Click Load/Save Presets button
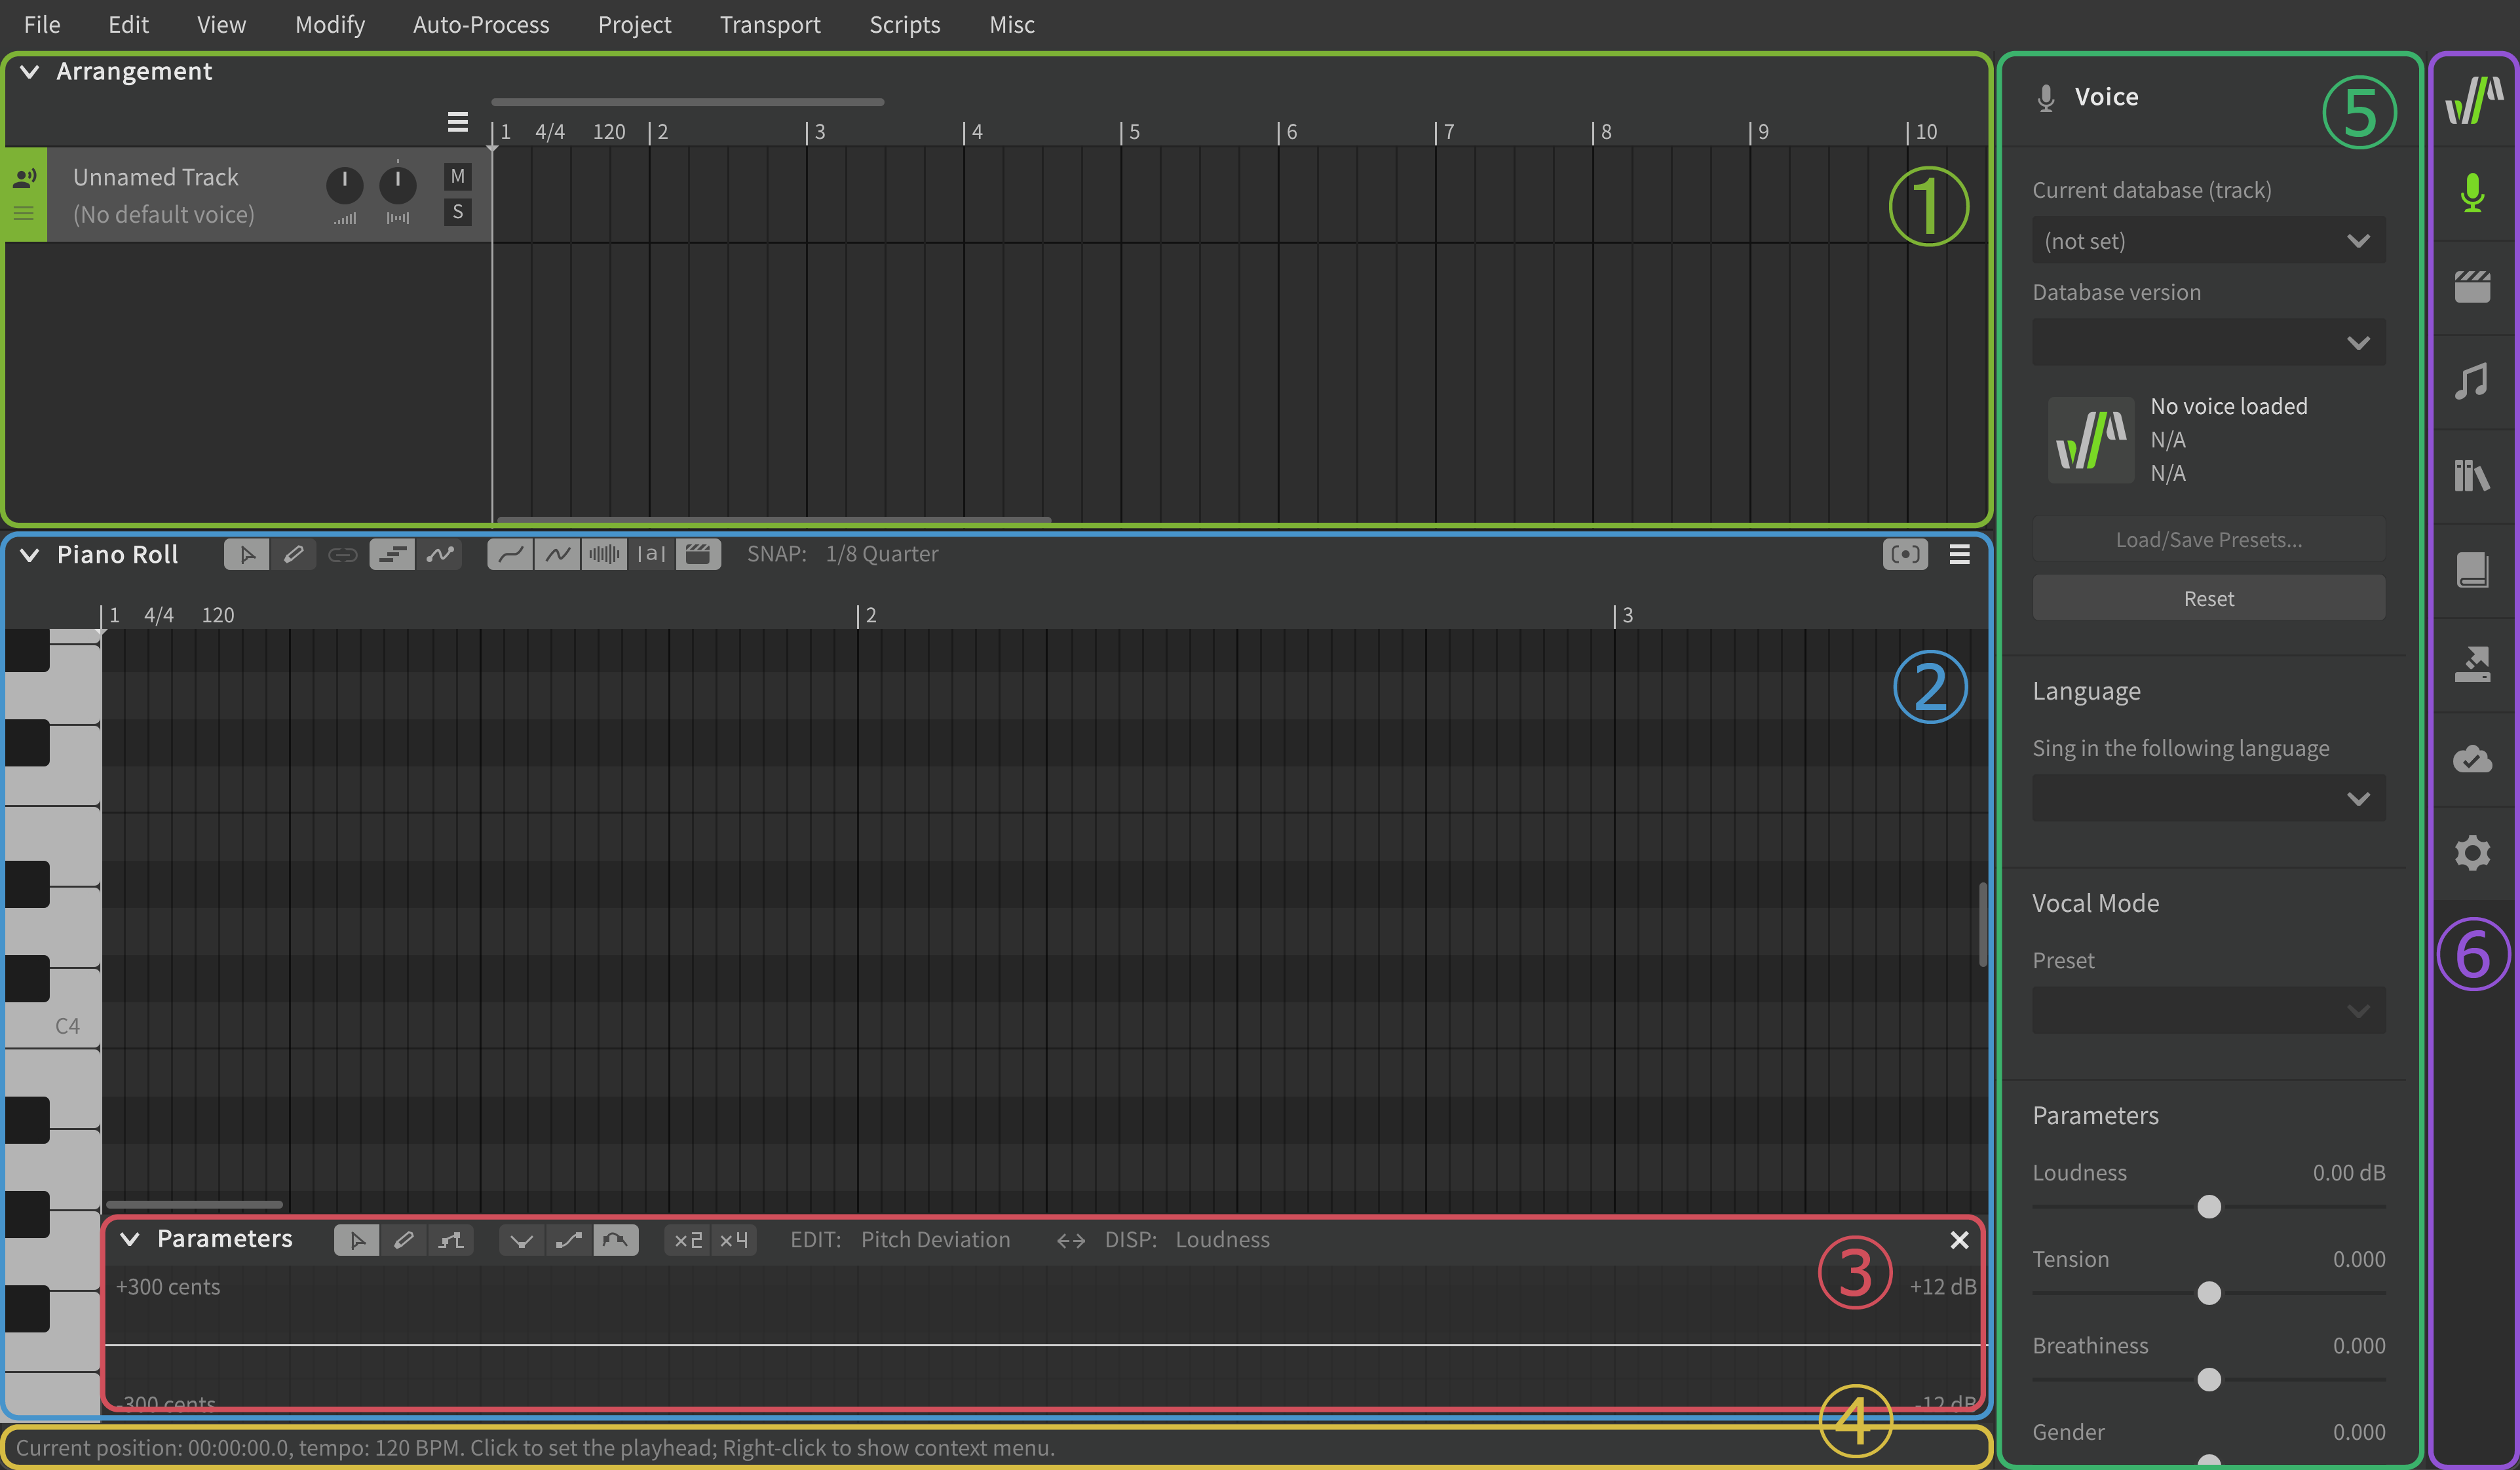Viewport: 2520px width, 1470px height. pos(2208,540)
